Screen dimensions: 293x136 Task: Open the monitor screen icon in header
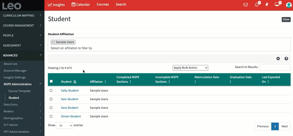[277, 5]
